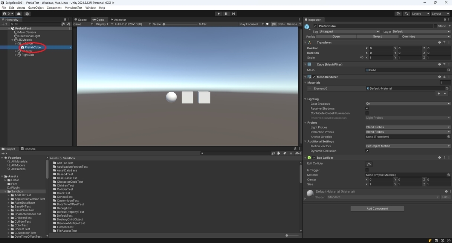452x243 pixels.
Task: Open the MenuItemTest menu
Action: pyautogui.click(x=73, y=8)
